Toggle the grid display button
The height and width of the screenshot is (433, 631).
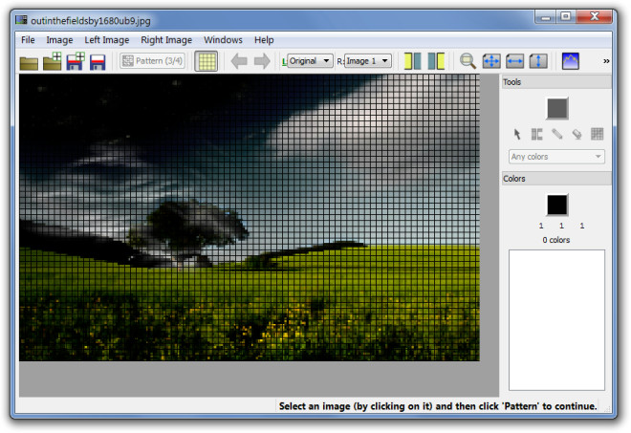(x=207, y=61)
